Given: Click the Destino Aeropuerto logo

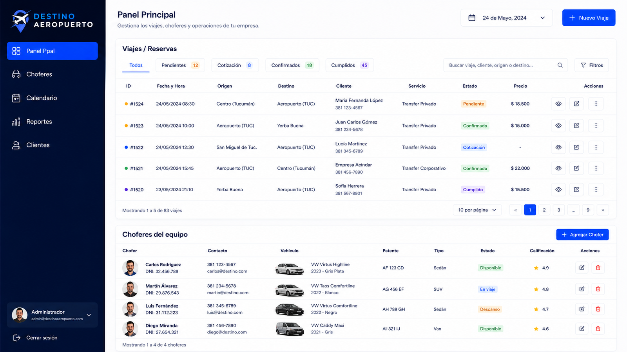Looking at the screenshot, I should click(x=52, y=21).
